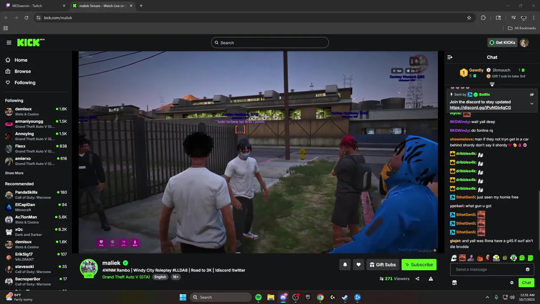Open maliek's streamer avatar

pyautogui.click(x=89, y=268)
